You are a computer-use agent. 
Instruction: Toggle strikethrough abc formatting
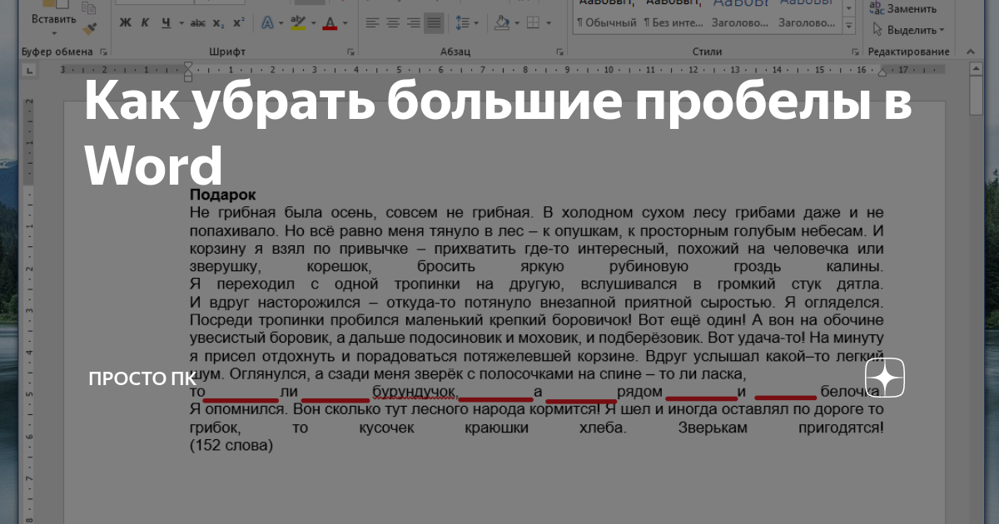click(198, 22)
